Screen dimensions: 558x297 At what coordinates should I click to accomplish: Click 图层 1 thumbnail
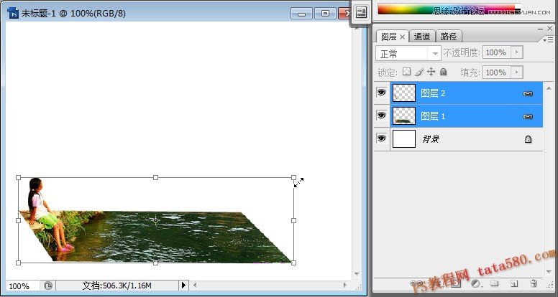pyautogui.click(x=404, y=116)
